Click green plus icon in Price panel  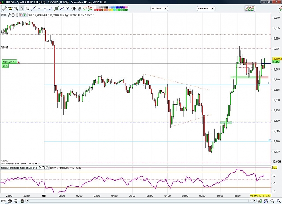(25, 15)
